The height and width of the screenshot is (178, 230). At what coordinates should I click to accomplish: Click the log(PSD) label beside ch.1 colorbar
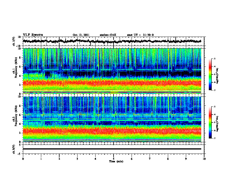point(218,76)
